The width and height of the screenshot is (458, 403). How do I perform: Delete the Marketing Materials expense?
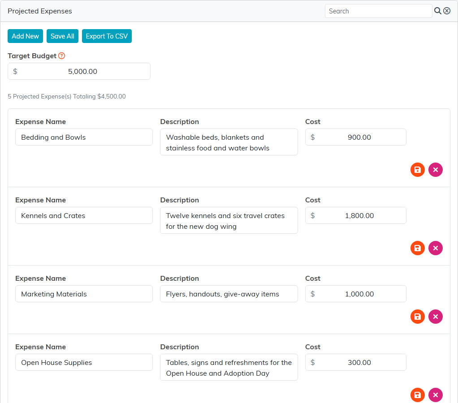click(436, 317)
